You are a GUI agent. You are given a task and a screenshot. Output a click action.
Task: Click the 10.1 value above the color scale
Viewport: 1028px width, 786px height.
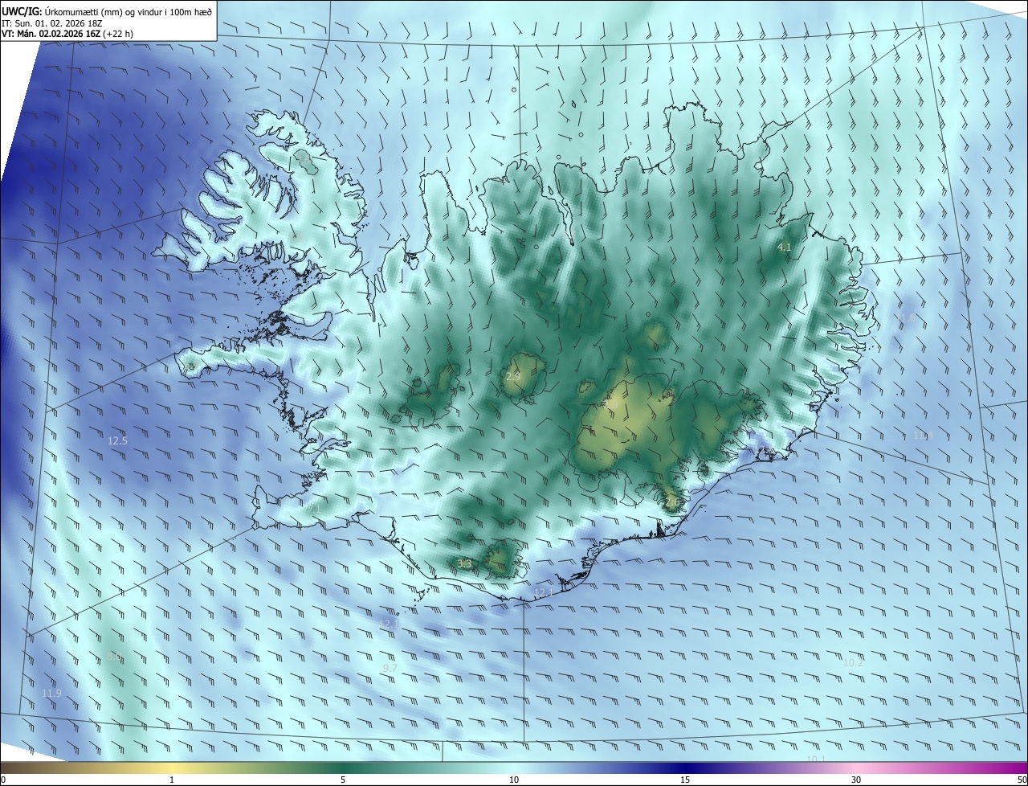point(816,759)
